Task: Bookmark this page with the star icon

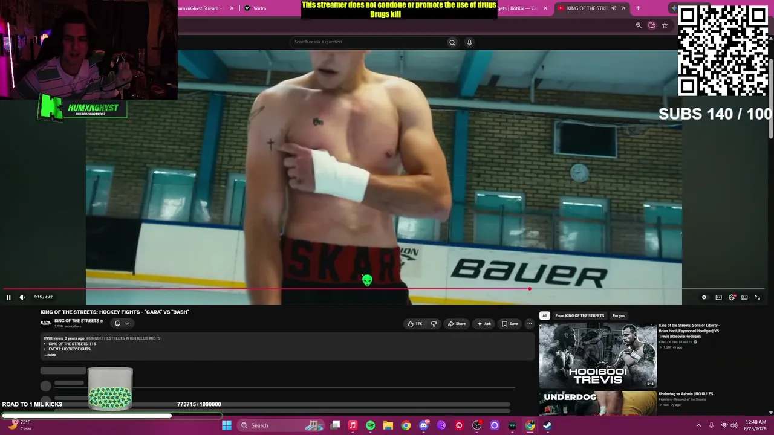Action: coord(665,25)
